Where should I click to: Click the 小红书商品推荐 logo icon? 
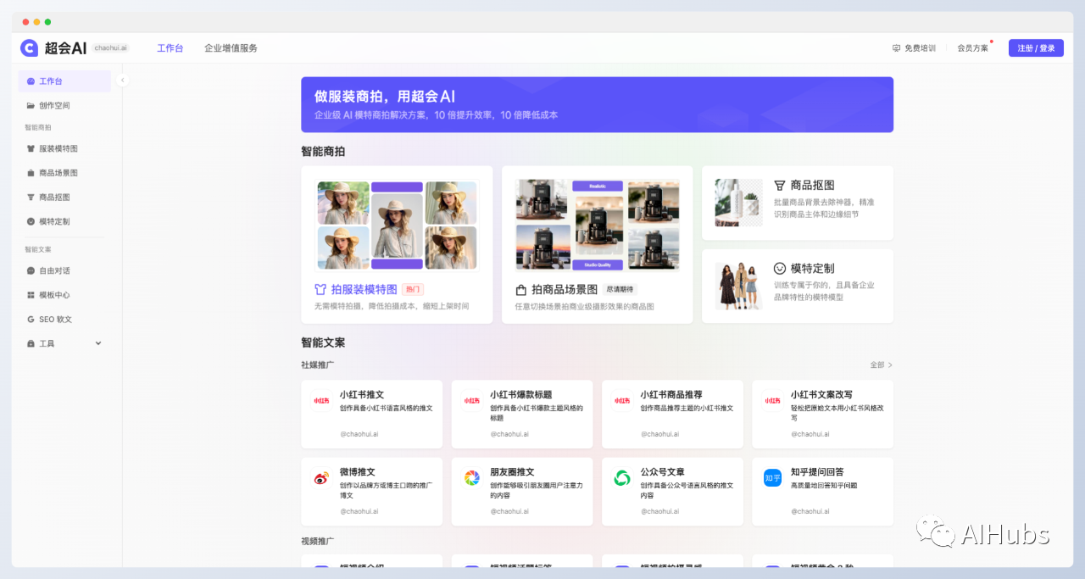pyautogui.click(x=622, y=401)
